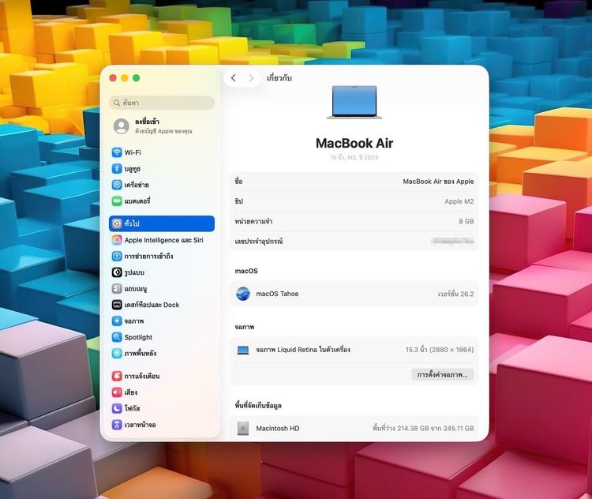This screenshot has height=499, width=592.
Task: Click the green zoom window button
Action: coord(136,78)
